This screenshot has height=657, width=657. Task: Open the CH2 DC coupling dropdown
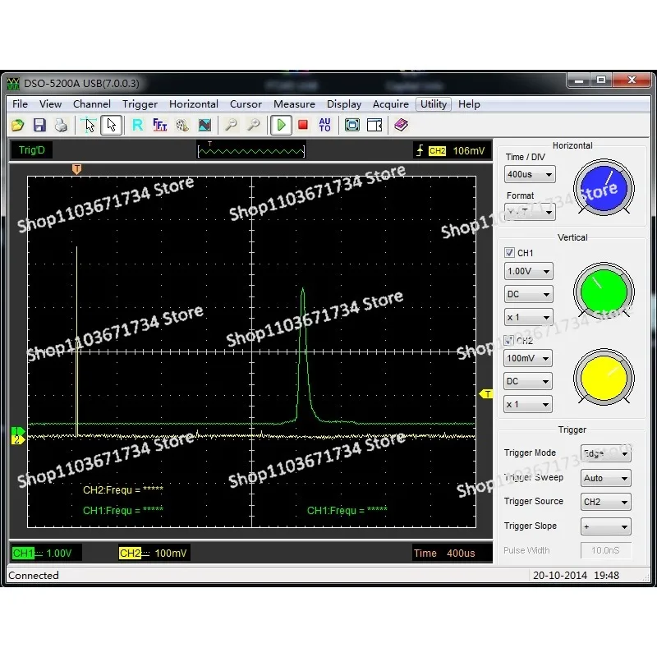[527, 381]
